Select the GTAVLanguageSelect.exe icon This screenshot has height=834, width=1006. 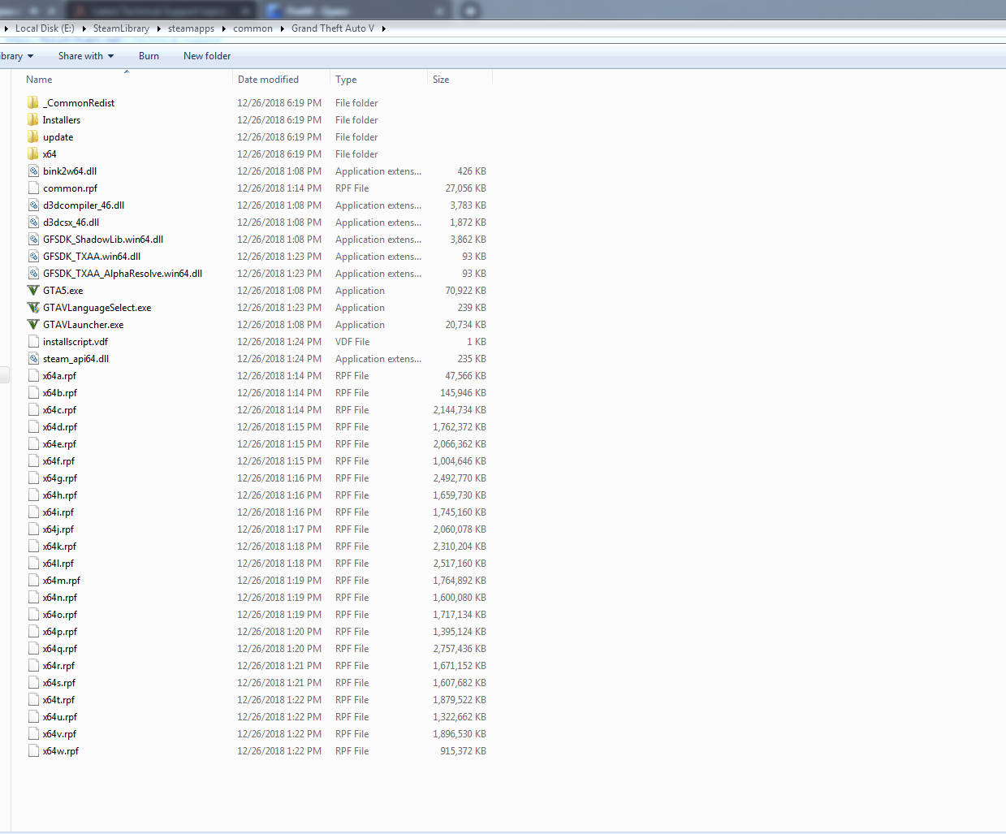[x=33, y=307]
